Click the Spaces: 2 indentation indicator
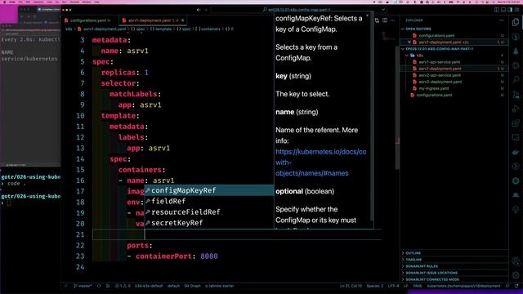The width and height of the screenshot is (523, 294). click(374, 286)
